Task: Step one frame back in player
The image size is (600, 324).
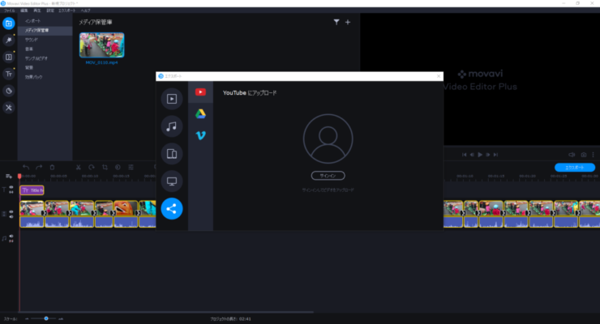Action: pyautogui.click(x=472, y=155)
